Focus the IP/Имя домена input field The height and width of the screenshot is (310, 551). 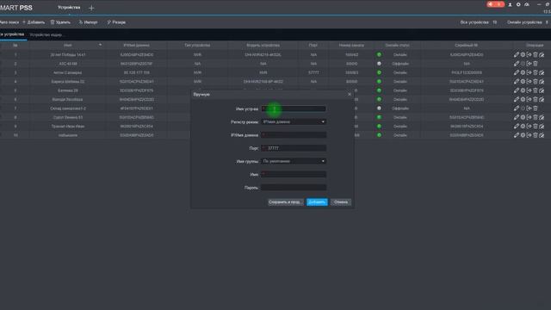pyautogui.click(x=294, y=135)
